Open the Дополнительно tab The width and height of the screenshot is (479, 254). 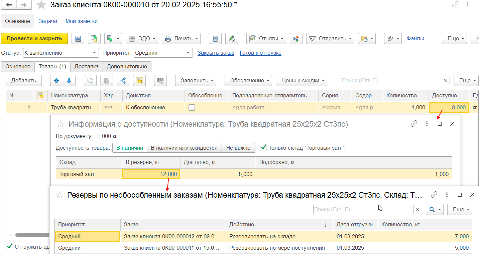tap(127, 67)
